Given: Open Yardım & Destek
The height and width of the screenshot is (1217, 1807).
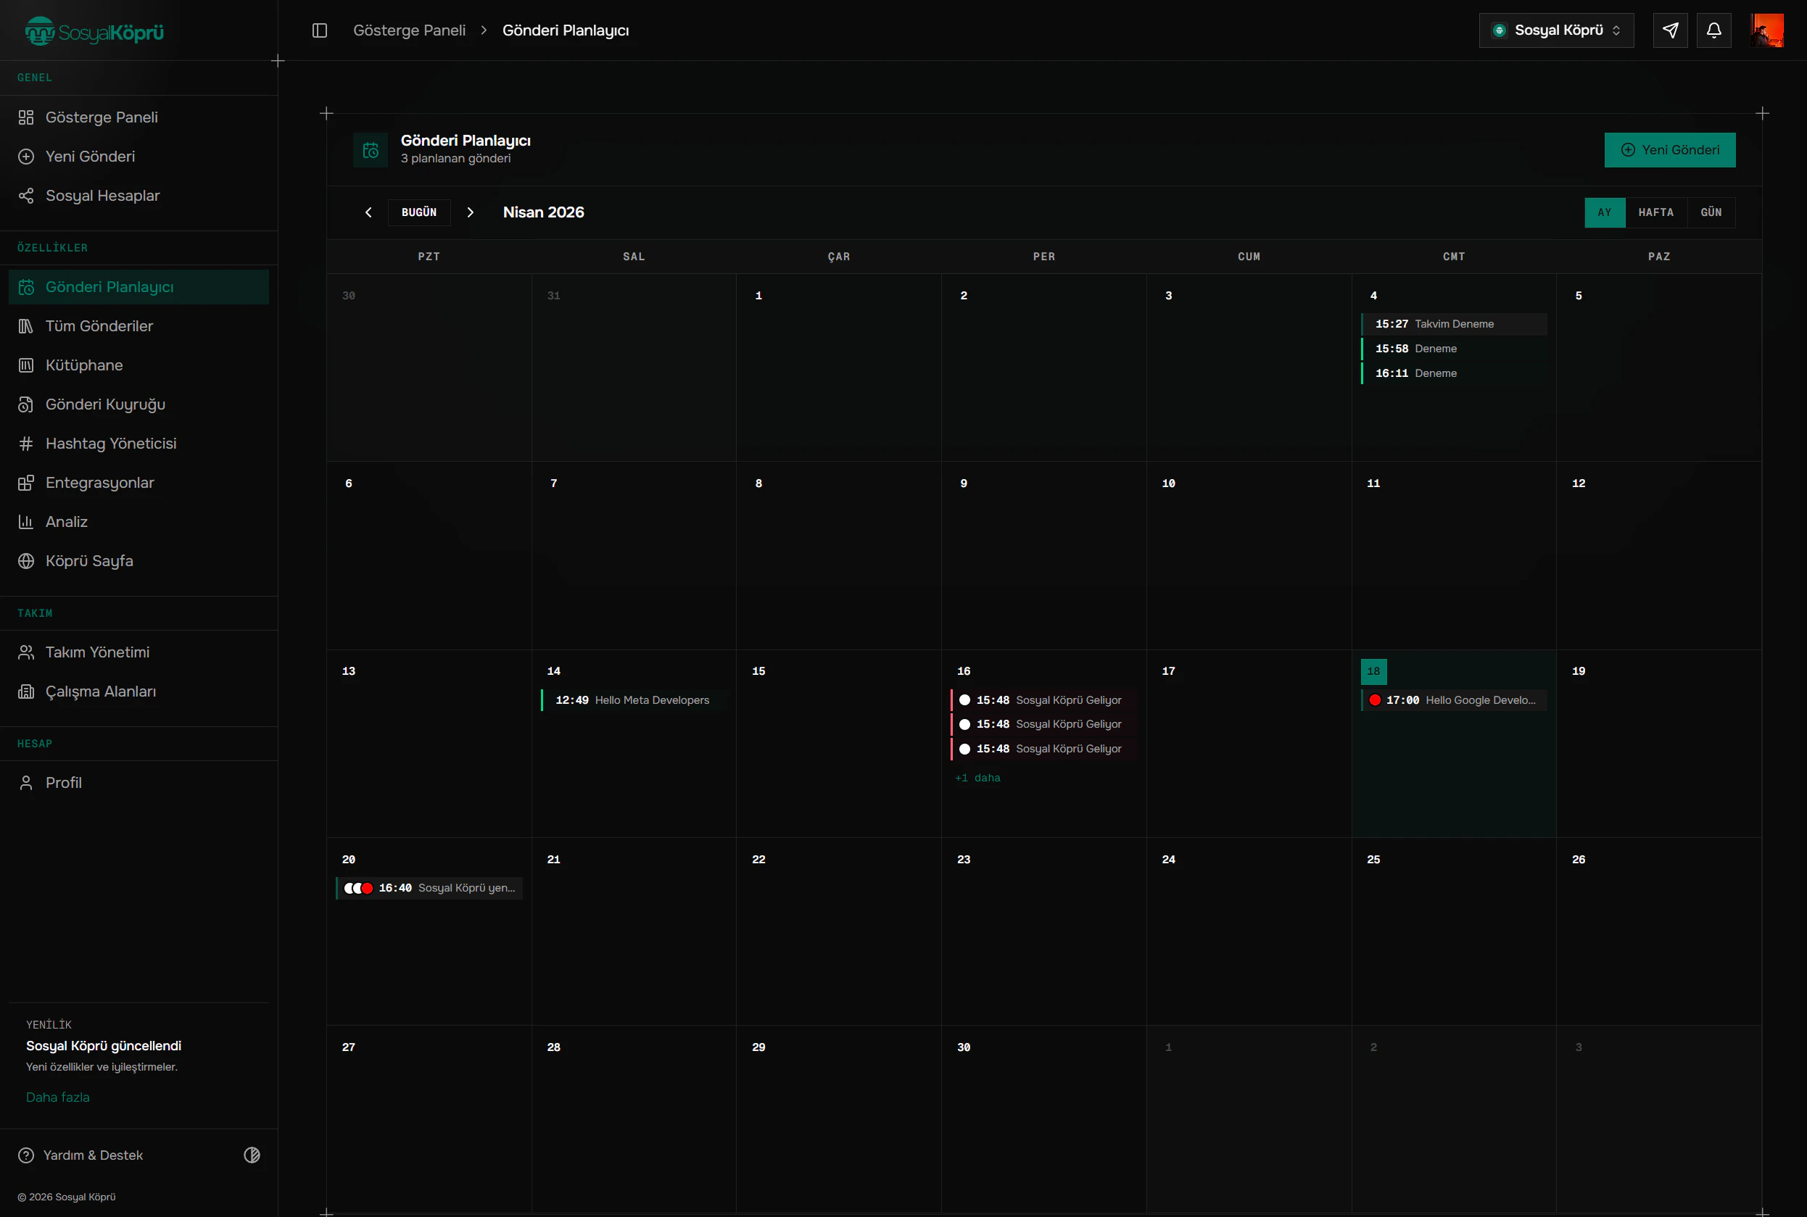Looking at the screenshot, I should 94,1155.
